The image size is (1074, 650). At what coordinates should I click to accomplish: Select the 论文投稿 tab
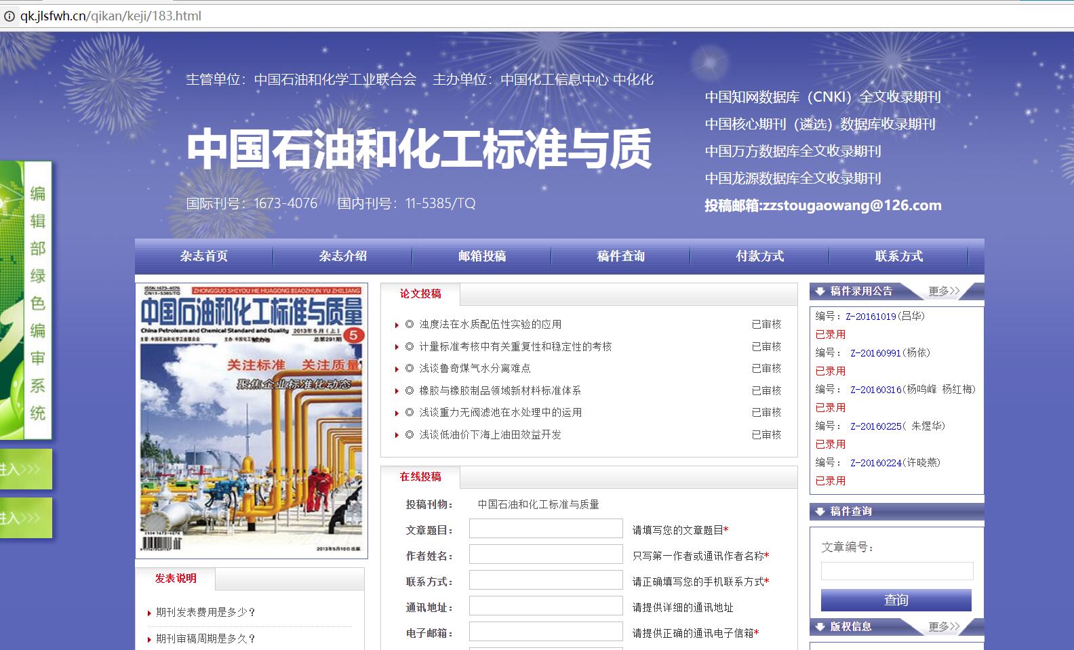pos(420,294)
